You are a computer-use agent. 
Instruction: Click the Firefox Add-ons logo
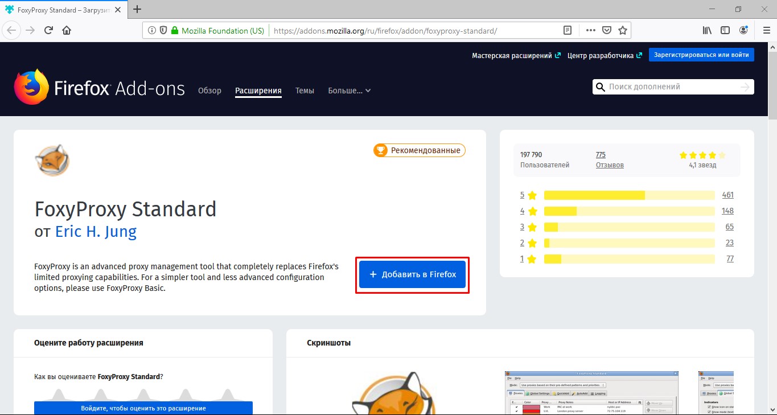[100, 88]
